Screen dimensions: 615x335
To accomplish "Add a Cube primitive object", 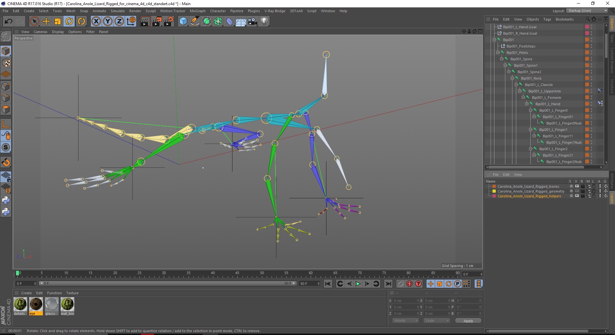I will pos(183,21).
